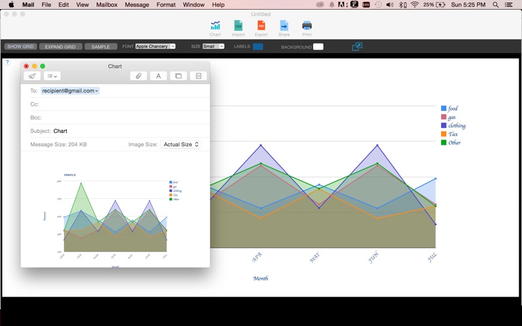This screenshot has height=326, width=522.
Task: Open the View menu
Action: (82, 5)
